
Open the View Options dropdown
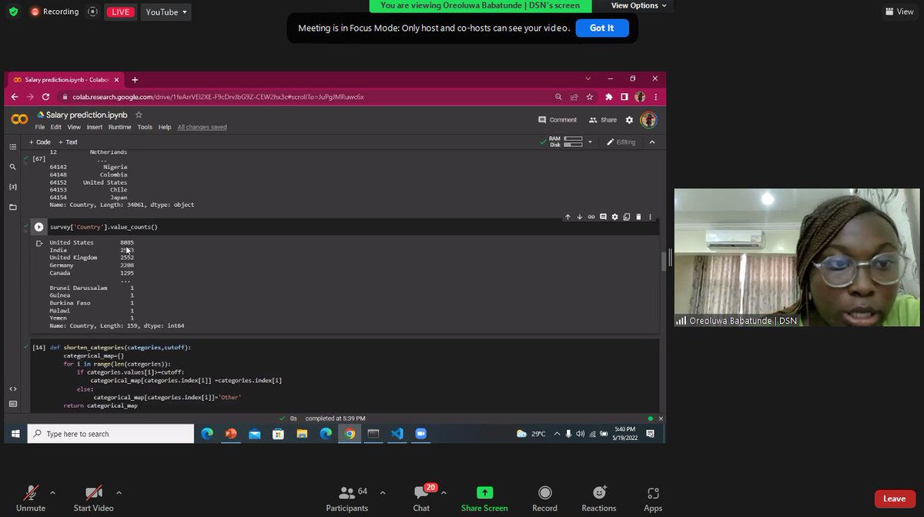click(x=640, y=5)
